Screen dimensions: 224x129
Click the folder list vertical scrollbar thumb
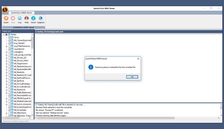click(32, 42)
